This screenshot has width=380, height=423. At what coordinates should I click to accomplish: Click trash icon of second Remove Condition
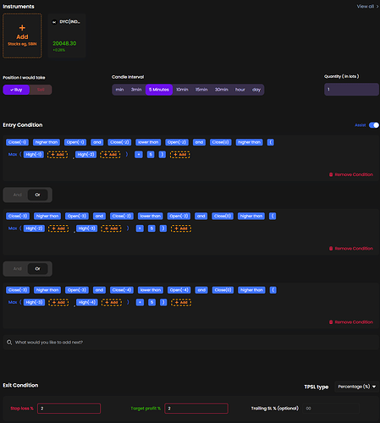[x=331, y=249]
